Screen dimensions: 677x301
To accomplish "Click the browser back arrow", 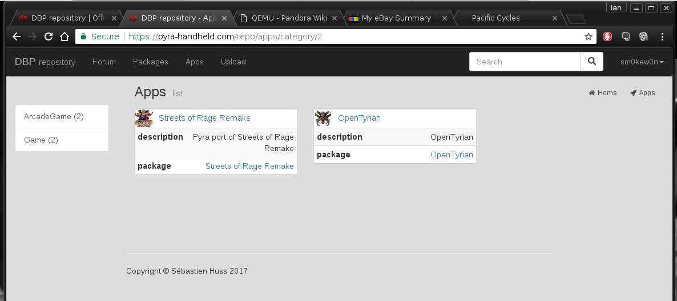I will 17,36.
